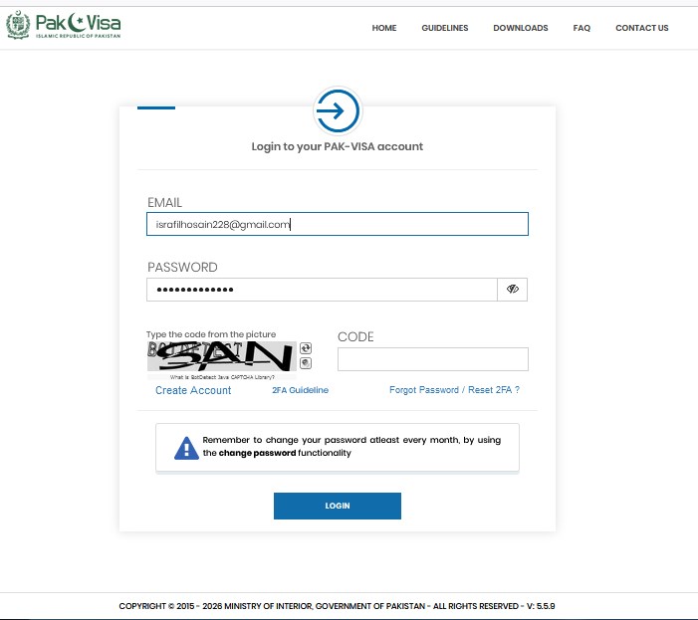Open the DOWNLOADS menu item
Screen dimensions: 698x620
[520, 28]
